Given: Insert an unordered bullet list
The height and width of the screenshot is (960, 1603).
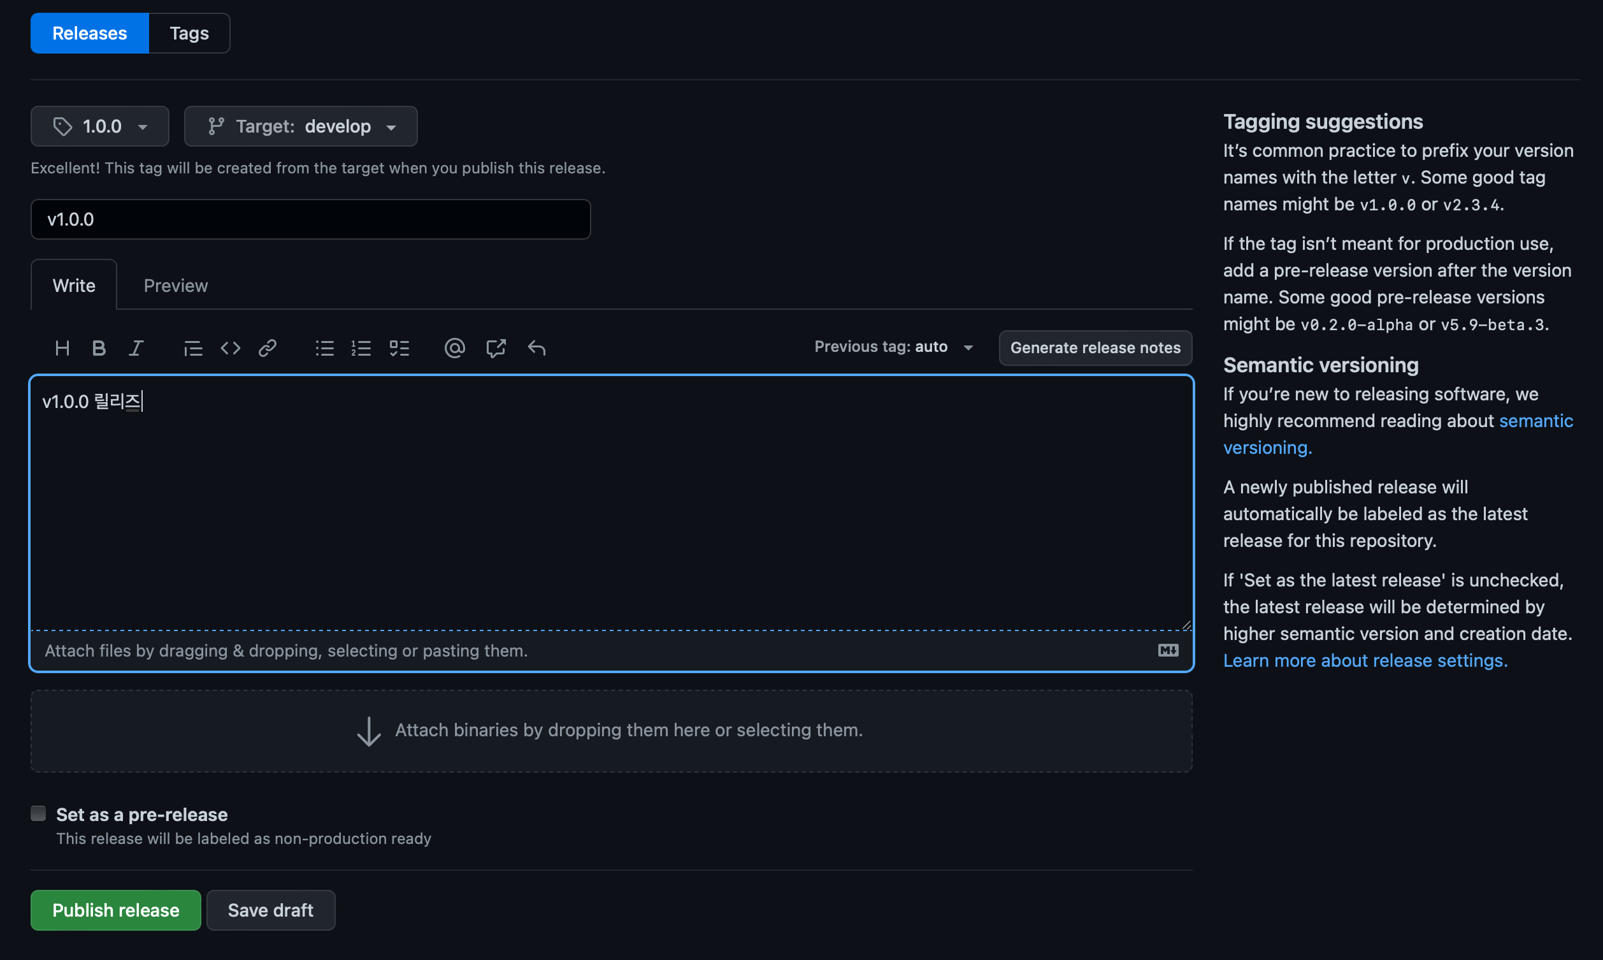Looking at the screenshot, I should 324,349.
